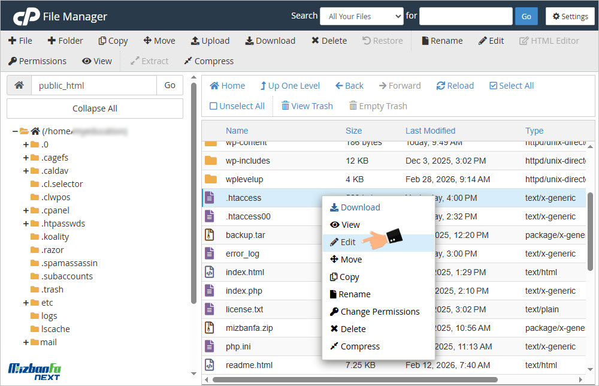This screenshot has height=386, width=599.
Task: Open the All Your Files search dropdown
Action: pos(362,16)
